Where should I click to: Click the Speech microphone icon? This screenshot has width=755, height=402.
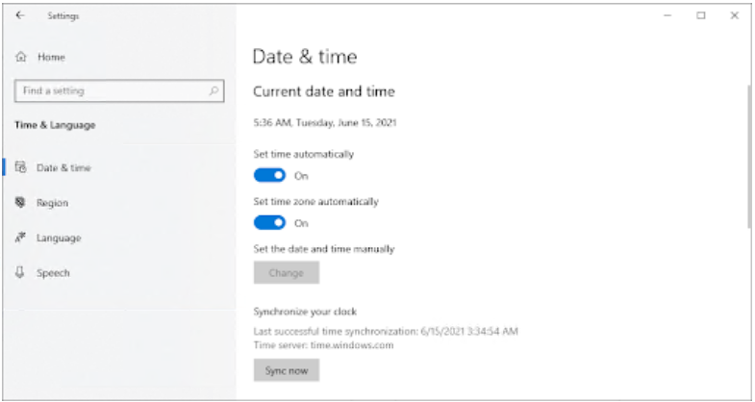20,273
